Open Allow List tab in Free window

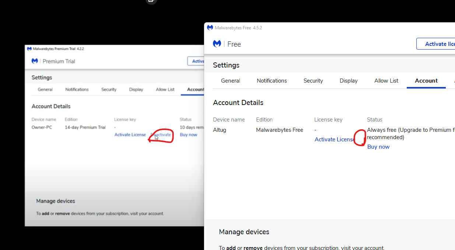click(x=386, y=80)
